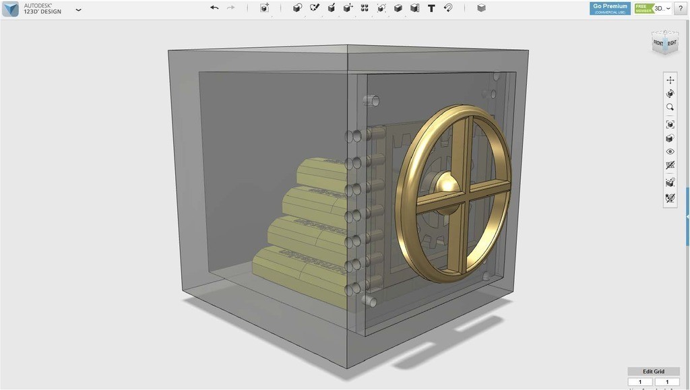
Task: Open the Sketch tool menu
Action: point(315,8)
